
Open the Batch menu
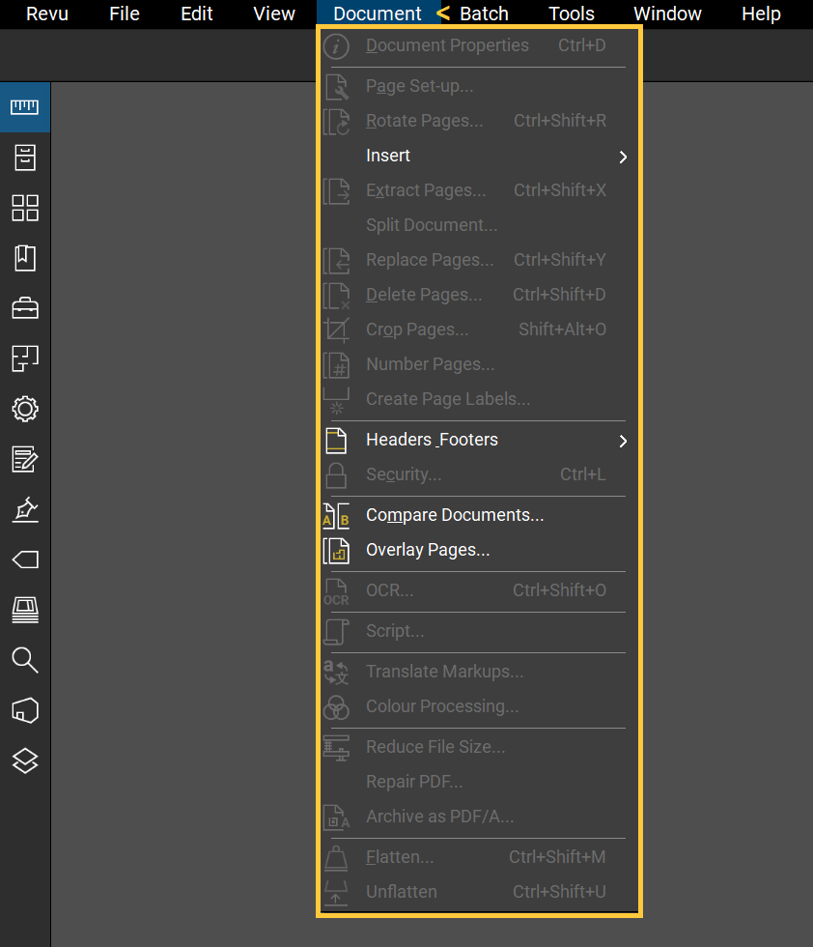[x=484, y=14]
